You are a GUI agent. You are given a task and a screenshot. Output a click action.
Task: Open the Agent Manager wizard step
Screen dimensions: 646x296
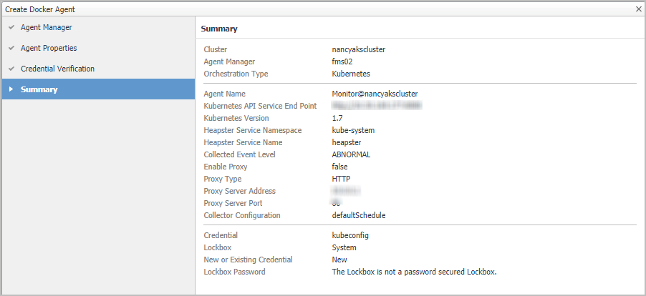coord(46,28)
